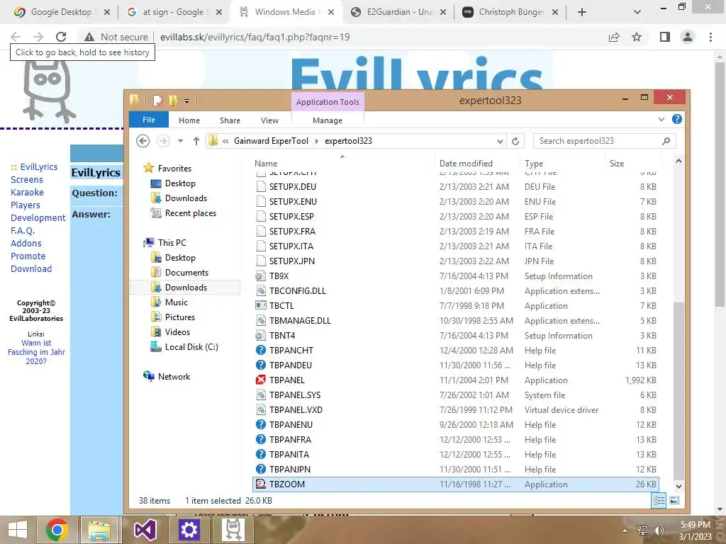Select Local Disk (C:) in navigation pane
This screenshot has height=544, width=726.
(191, 347)
